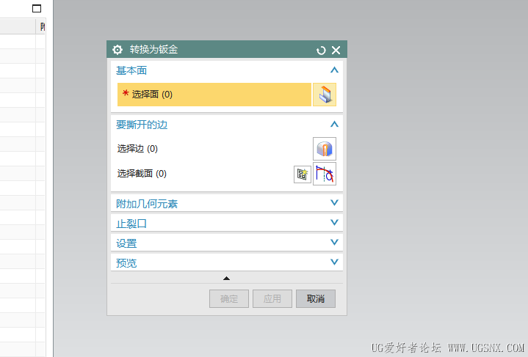The width and height of the screenshot is (528, 357).
Task: Click the edge selection icon for 选择边
Action: tap(325, 149)
